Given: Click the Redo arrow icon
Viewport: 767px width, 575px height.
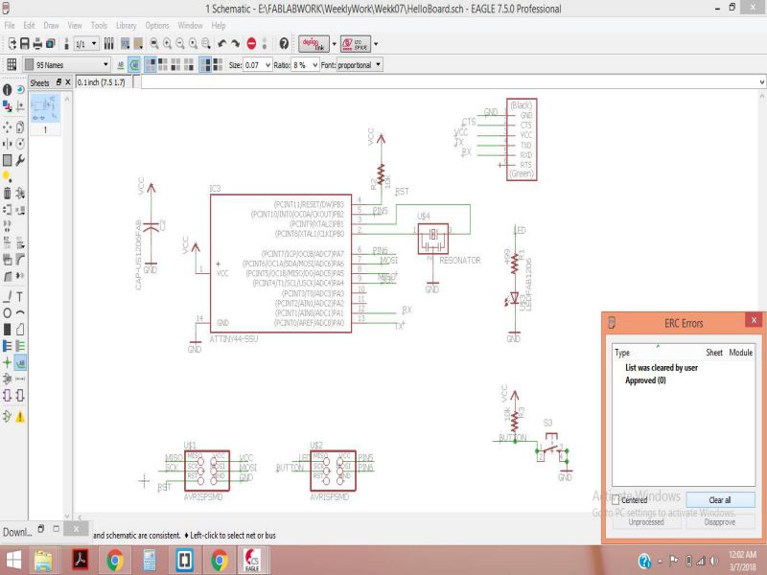Looking at the screenshot, I should (x=235, y=43).
